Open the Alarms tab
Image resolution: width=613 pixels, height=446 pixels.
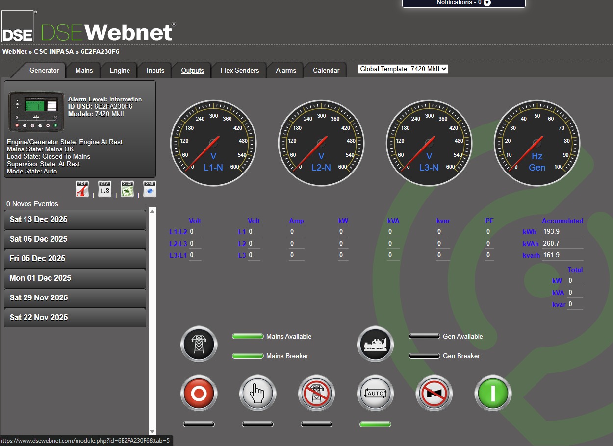(x=286, y=71)
